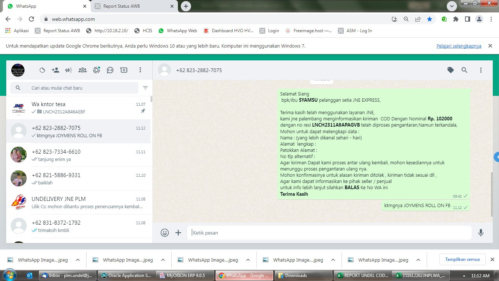Image resolution: width=499 pixels, height=281 pixels.
Task: Open the UNDELIVERY JNE PLM group chat
Action: tap(78, 202)
